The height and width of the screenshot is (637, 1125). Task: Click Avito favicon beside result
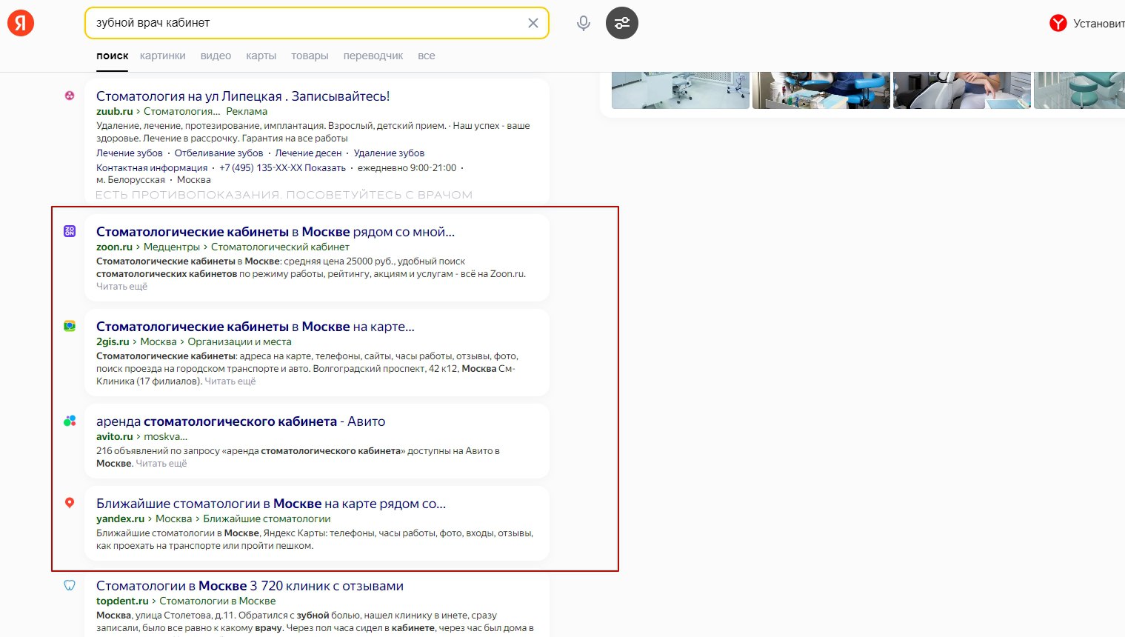click(x=70, y=421)
